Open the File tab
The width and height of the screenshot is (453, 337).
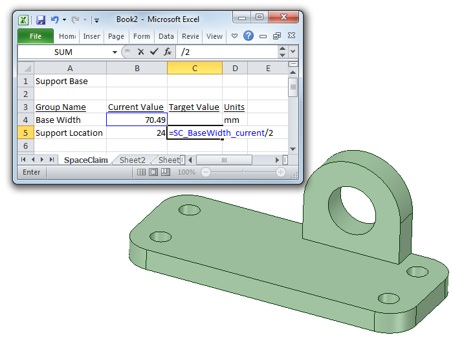point(36,36)
